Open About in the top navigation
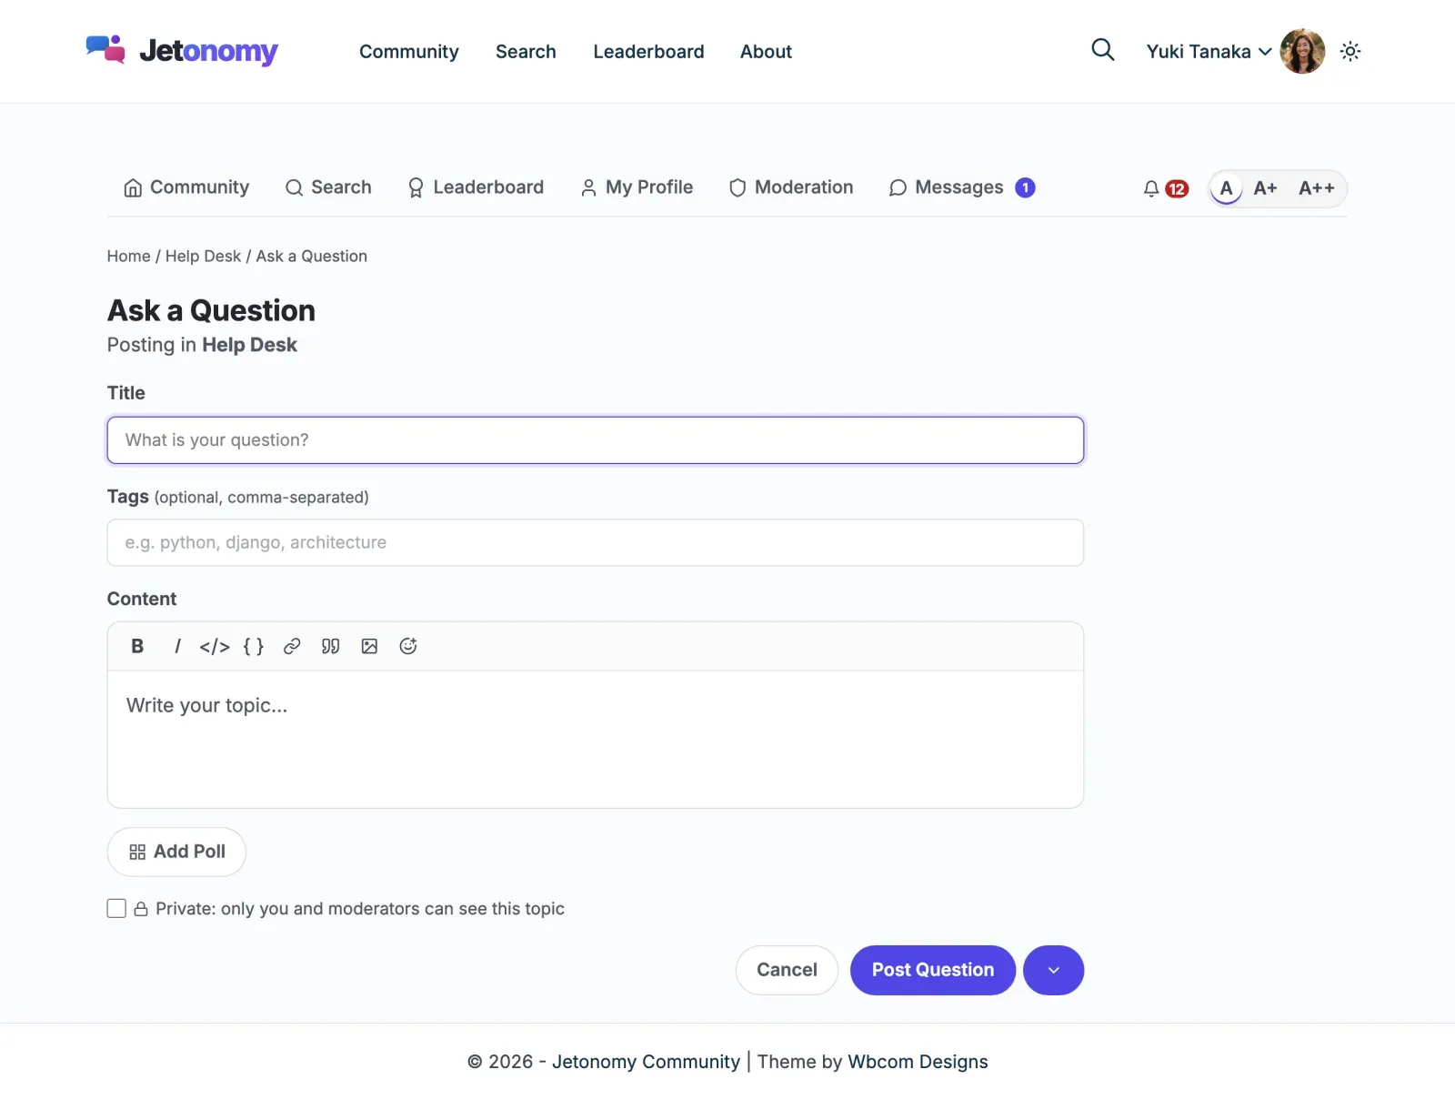1455x1100 pixels. point(766,52)
